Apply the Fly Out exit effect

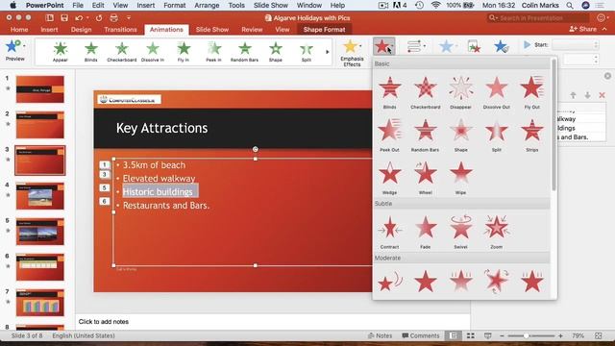point(531,92)
